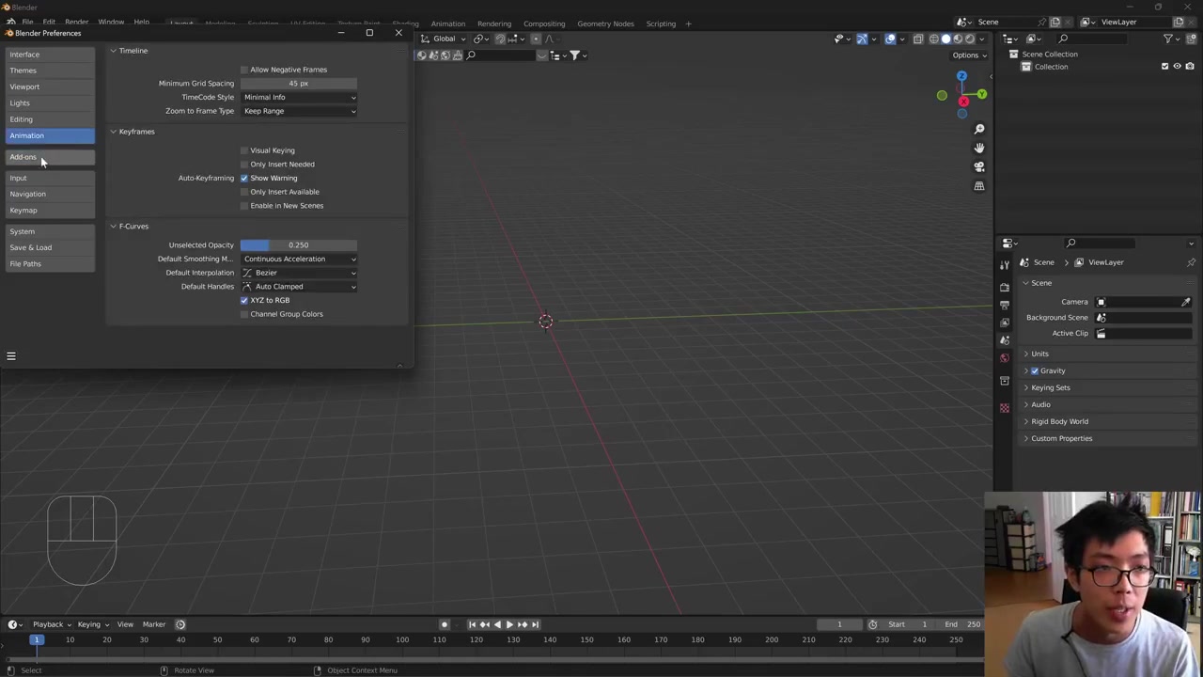1203x677 pixels.
Task: Click the zoom in/out viewport icon
Action: (978, 129)
